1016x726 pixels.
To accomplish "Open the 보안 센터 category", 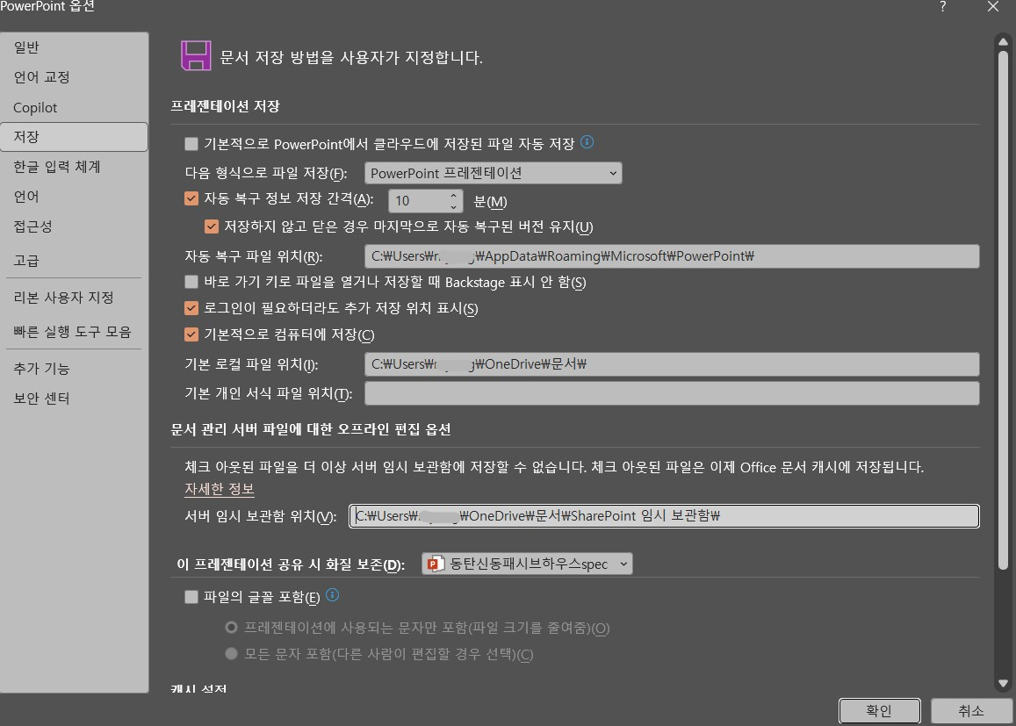I will pyautogui.click(x=74, y=399).
